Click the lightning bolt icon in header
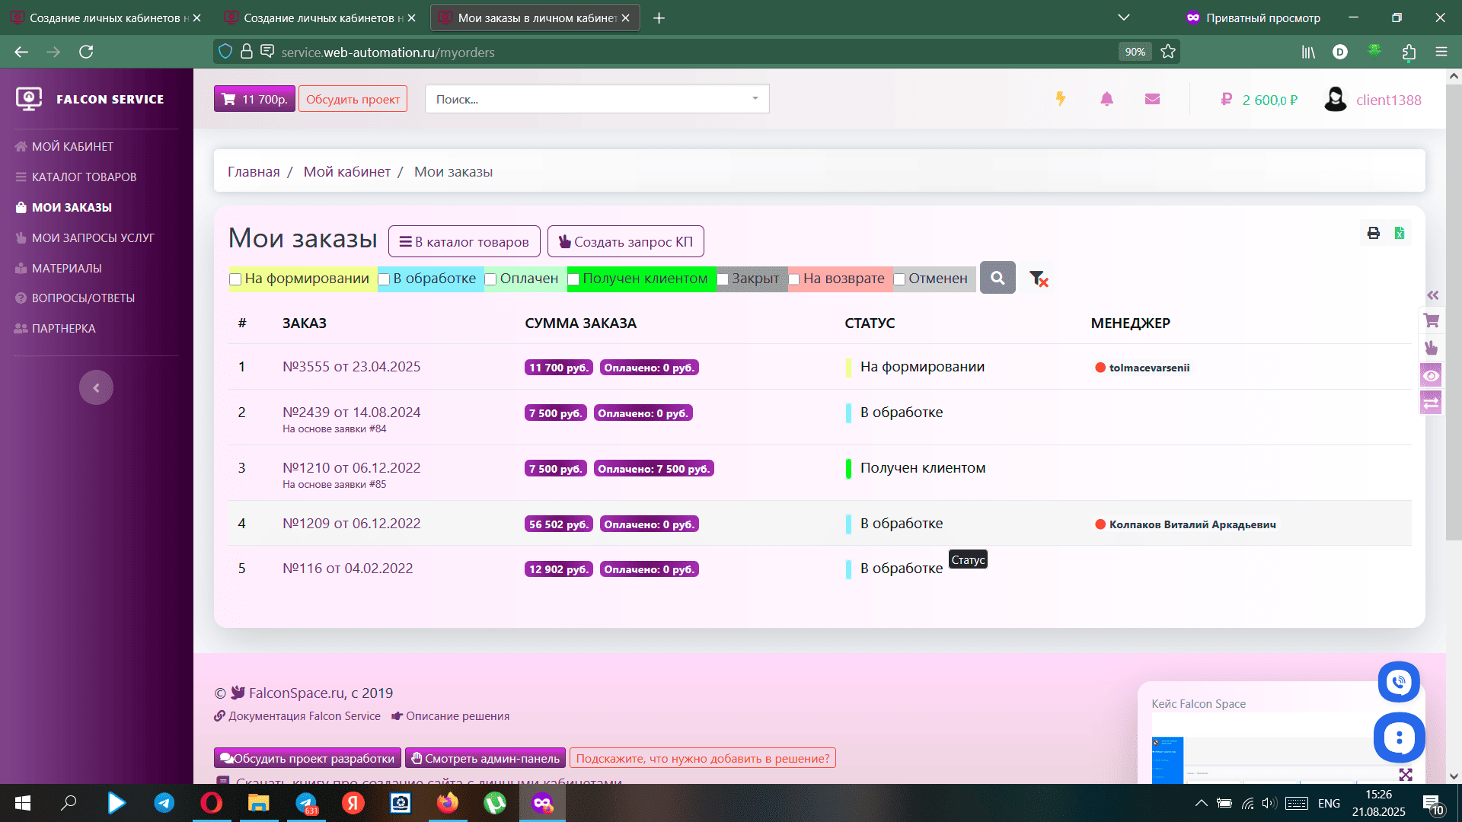 point(1060,99)
